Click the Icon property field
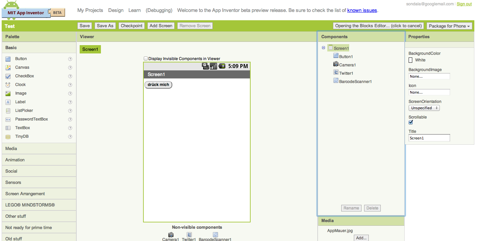 click(429, 92)
